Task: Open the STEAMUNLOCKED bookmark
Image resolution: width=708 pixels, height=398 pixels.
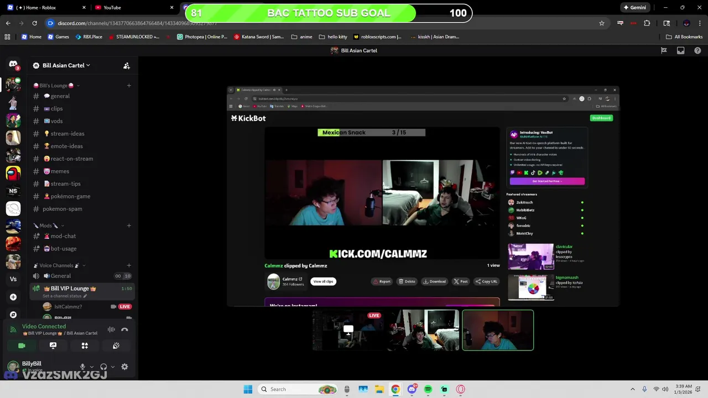Action: coord(134,37)
